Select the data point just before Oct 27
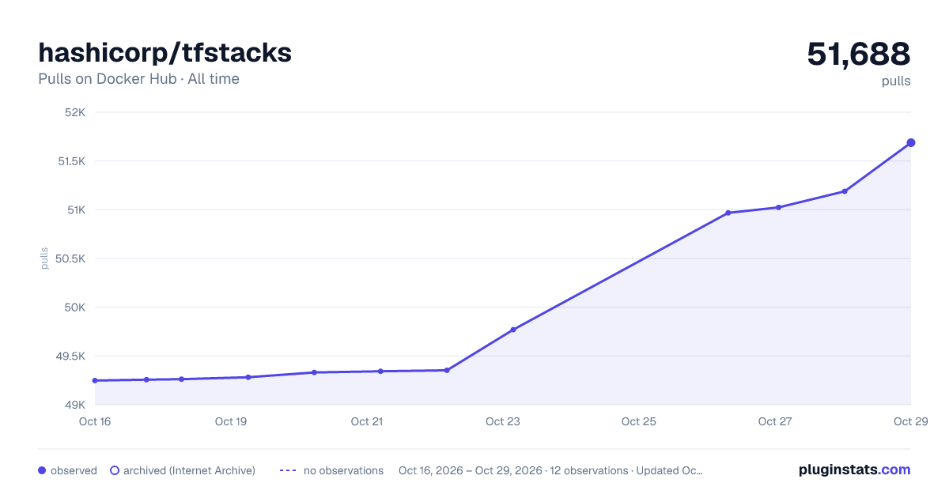 (x=728, y=213)
